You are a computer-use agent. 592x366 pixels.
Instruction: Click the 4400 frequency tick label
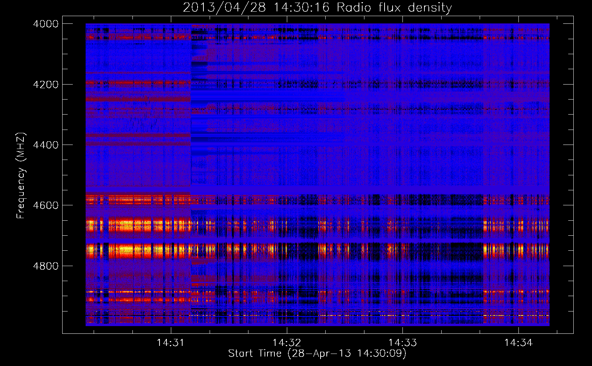coord(46,145)
